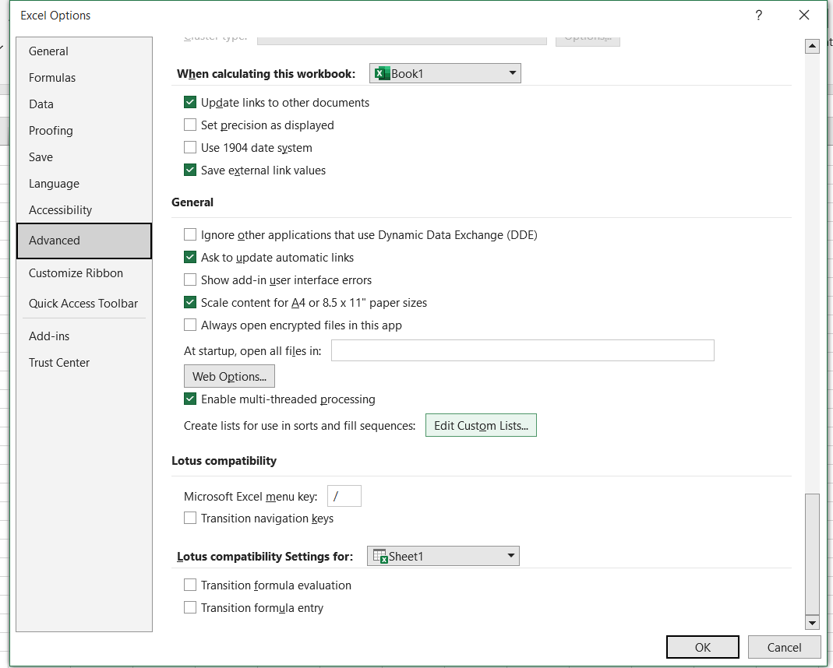This screenshot has height=668, width=833.
Task: Enable 'Show add-in user interface errors'
Action: (x=189, y=280)
